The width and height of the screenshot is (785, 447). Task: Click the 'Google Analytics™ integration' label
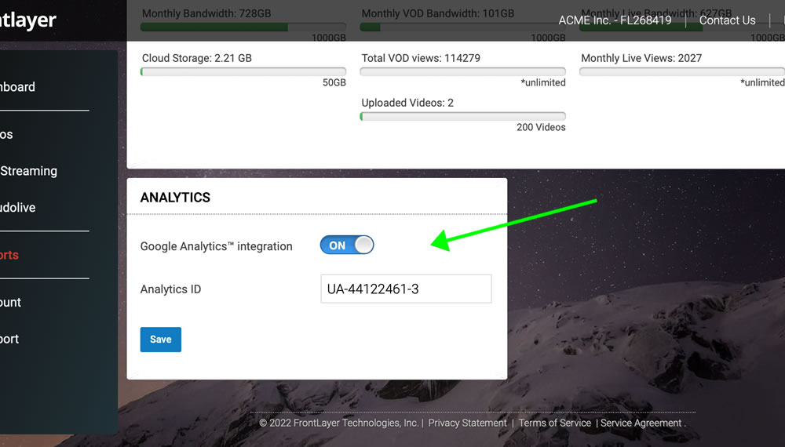217,246
